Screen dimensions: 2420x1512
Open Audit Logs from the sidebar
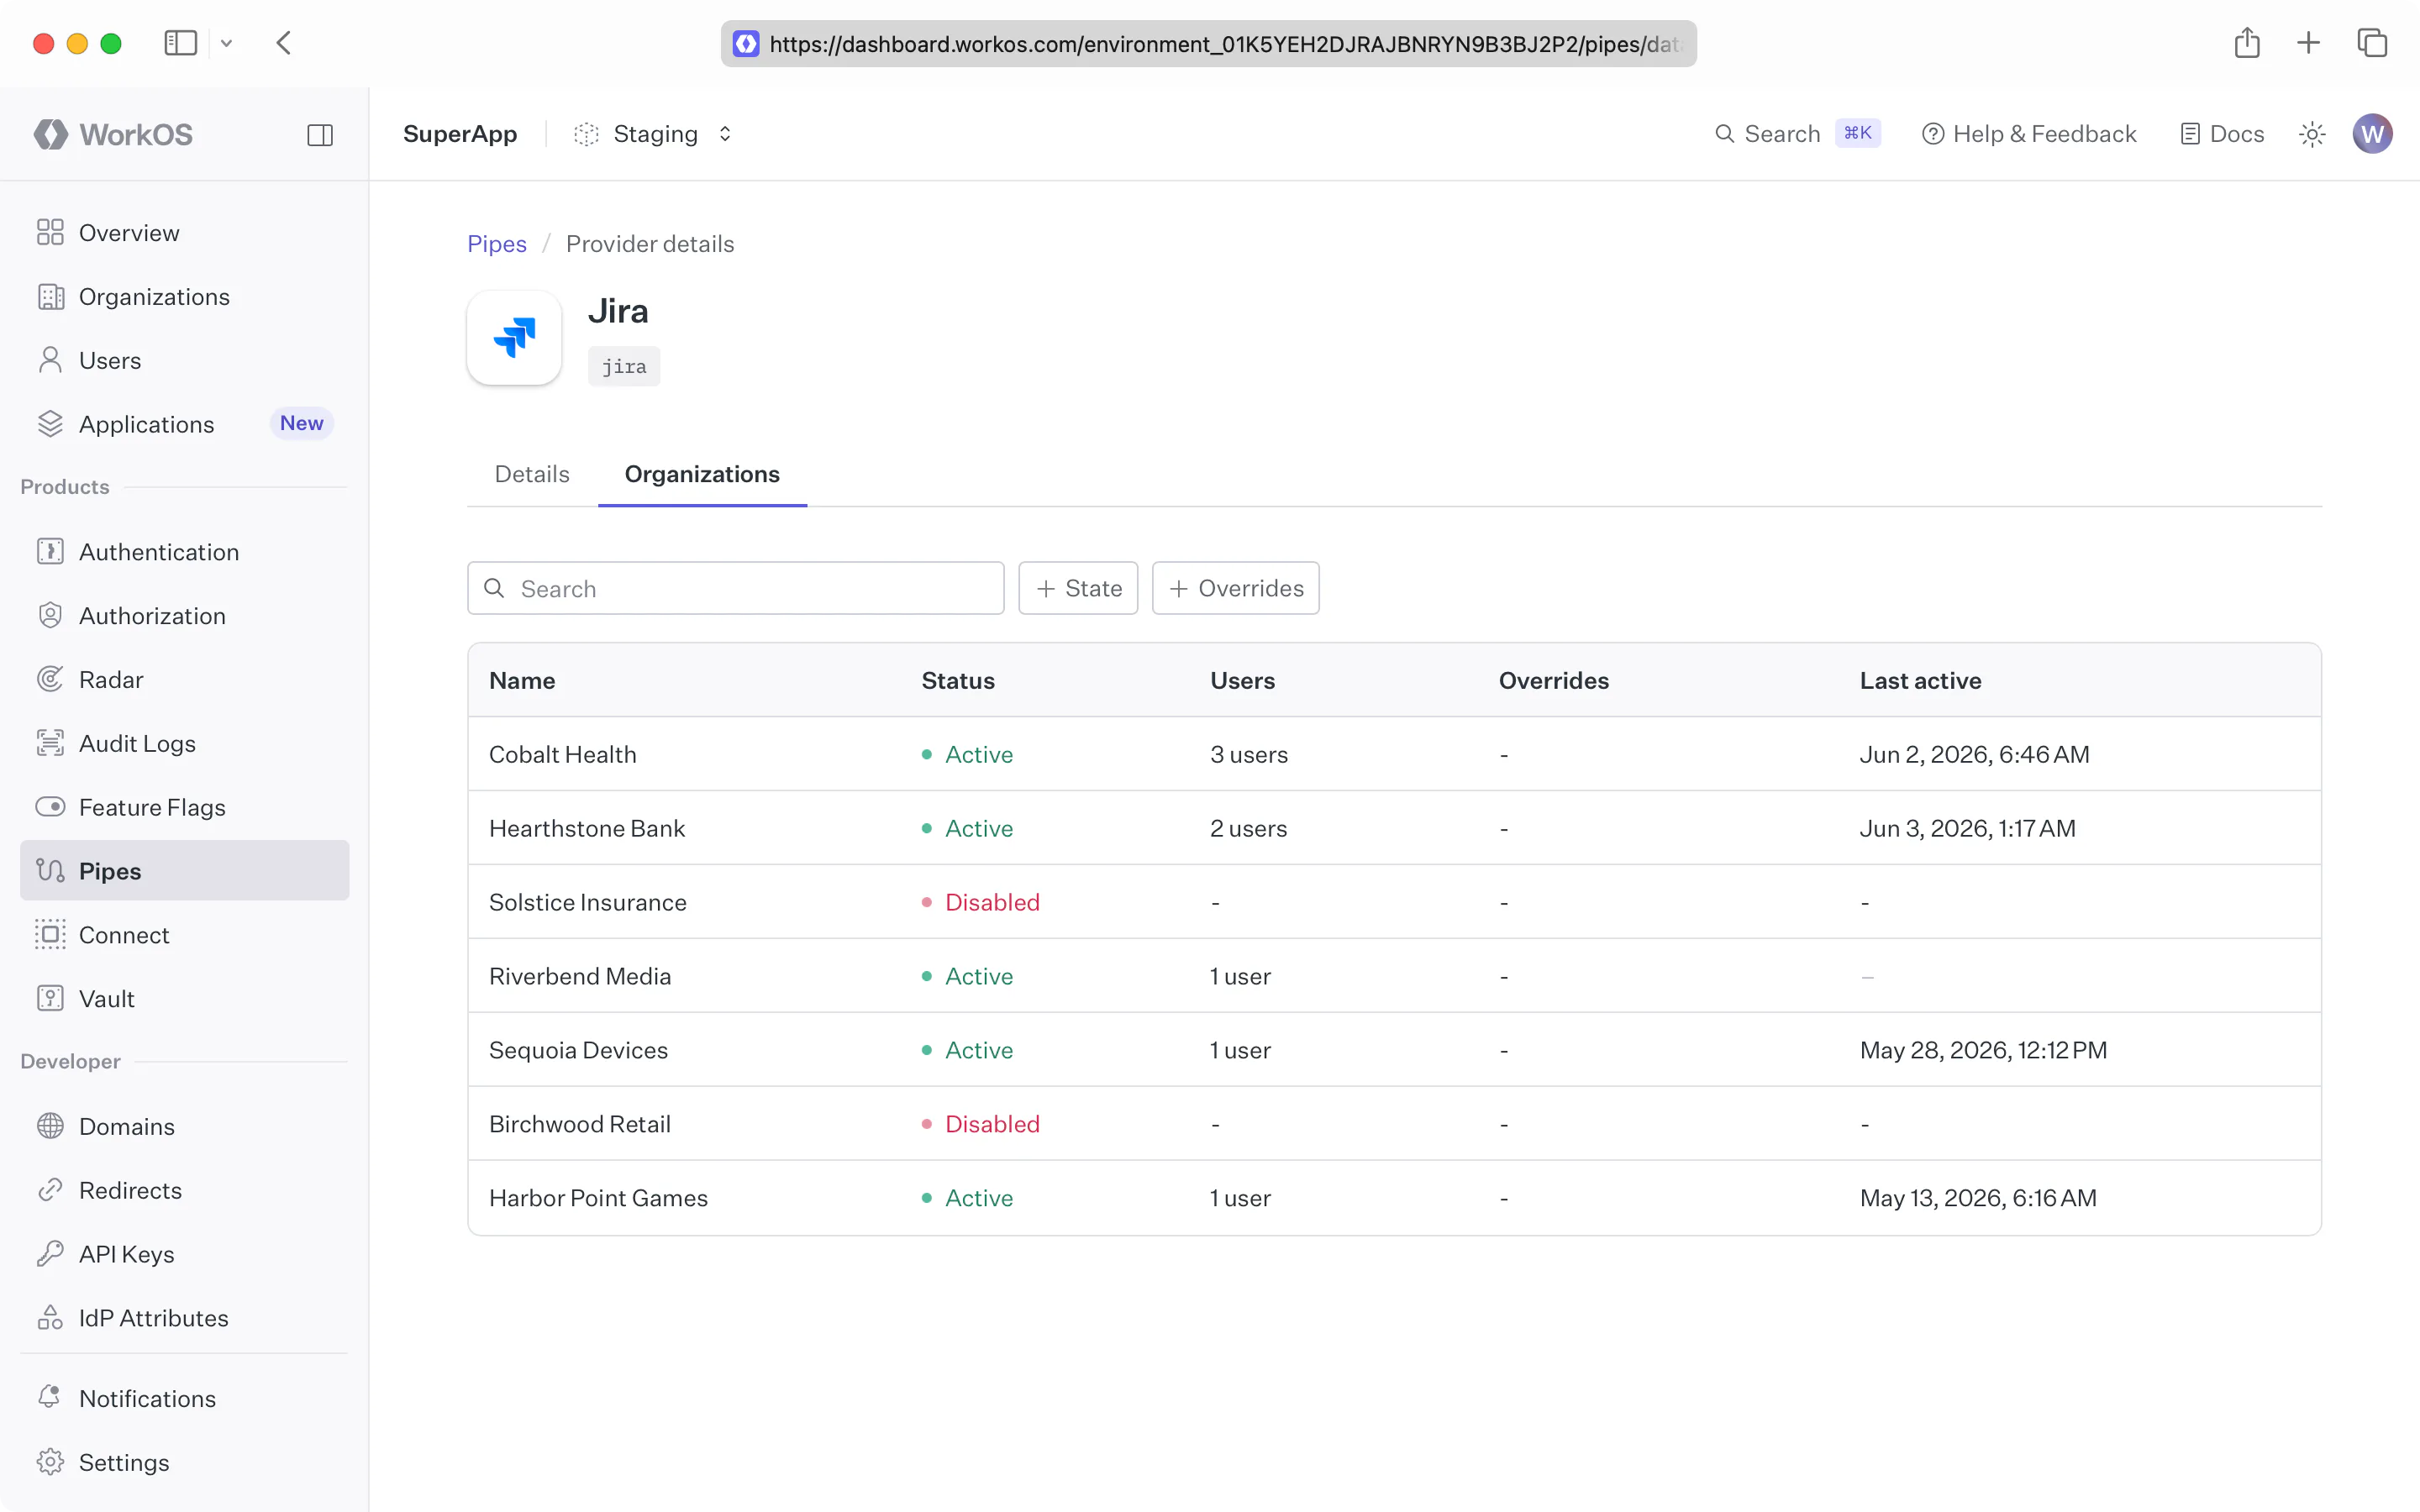click(185, 744)
